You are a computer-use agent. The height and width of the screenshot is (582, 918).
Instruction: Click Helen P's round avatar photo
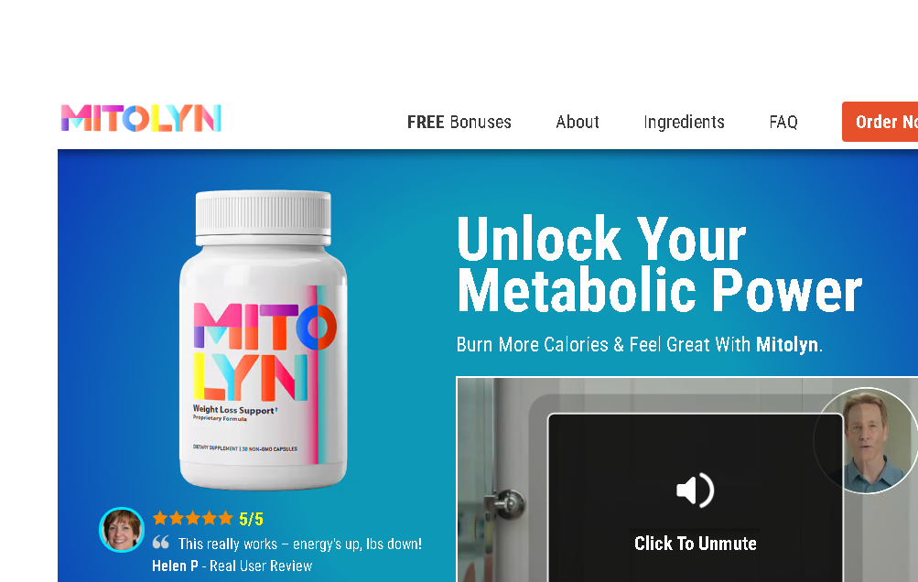pos(122,530)
